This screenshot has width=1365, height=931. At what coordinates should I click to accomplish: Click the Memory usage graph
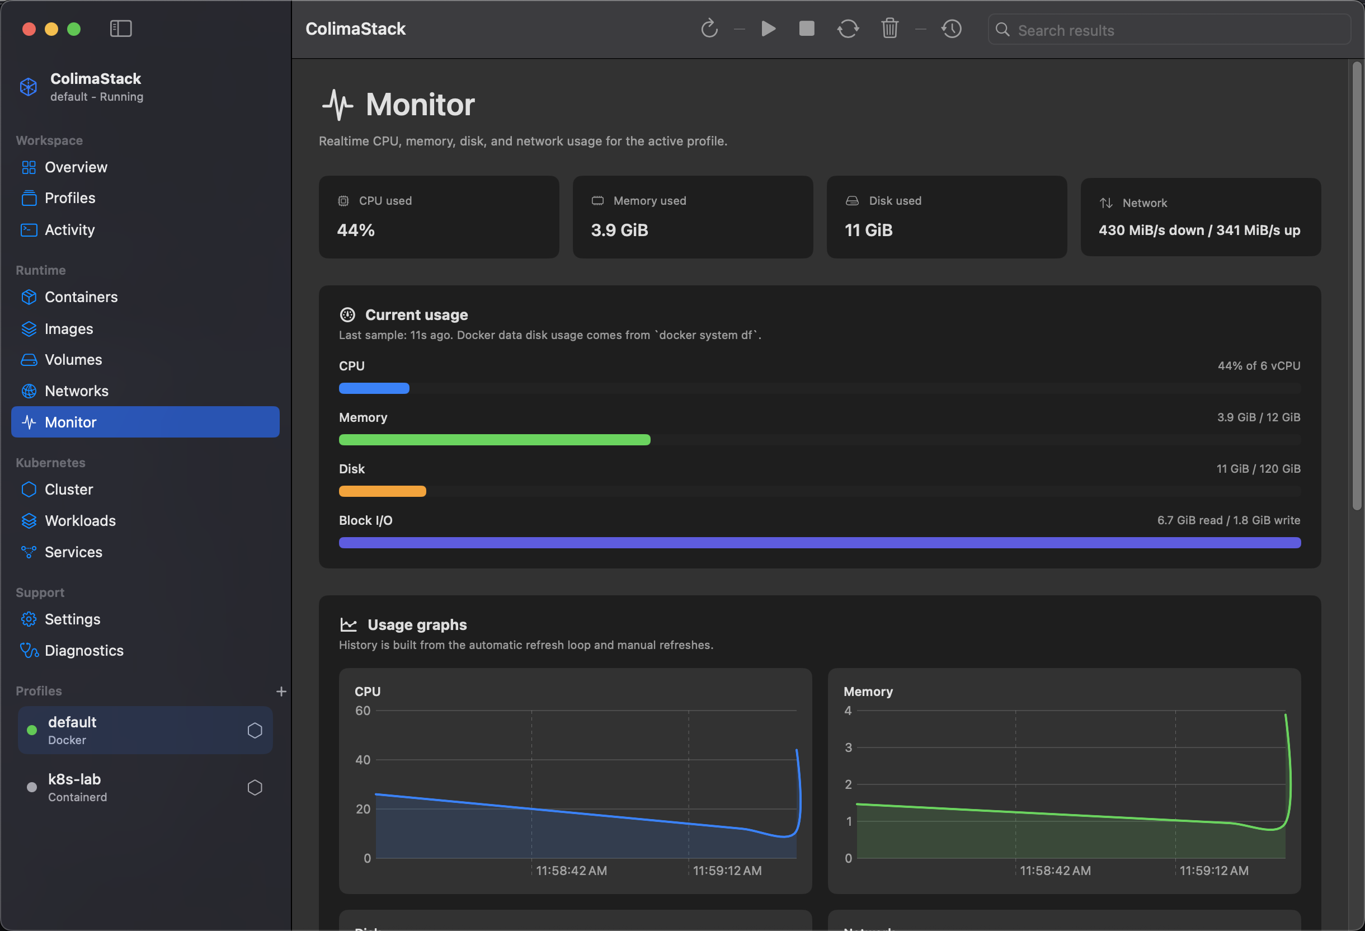pyautogui.click(x=1064, y=781)
